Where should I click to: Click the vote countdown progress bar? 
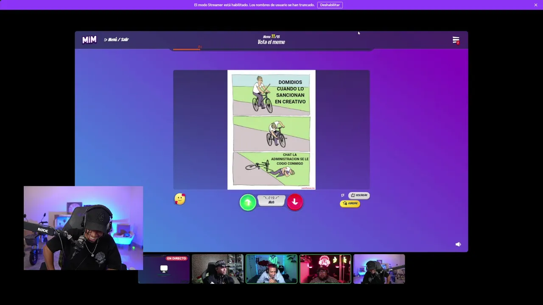click(271, 50)
